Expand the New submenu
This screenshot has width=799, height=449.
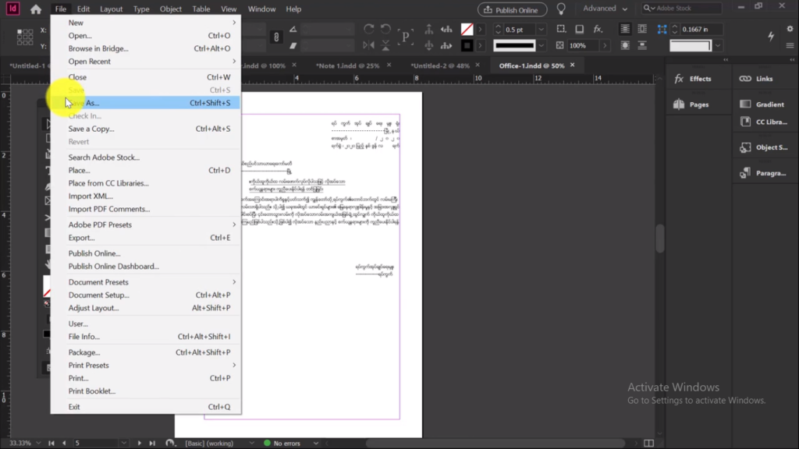(x=146, y=23)
